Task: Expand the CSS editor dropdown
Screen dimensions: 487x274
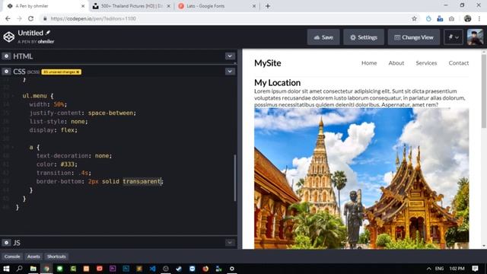Action: tap(230, 71)
